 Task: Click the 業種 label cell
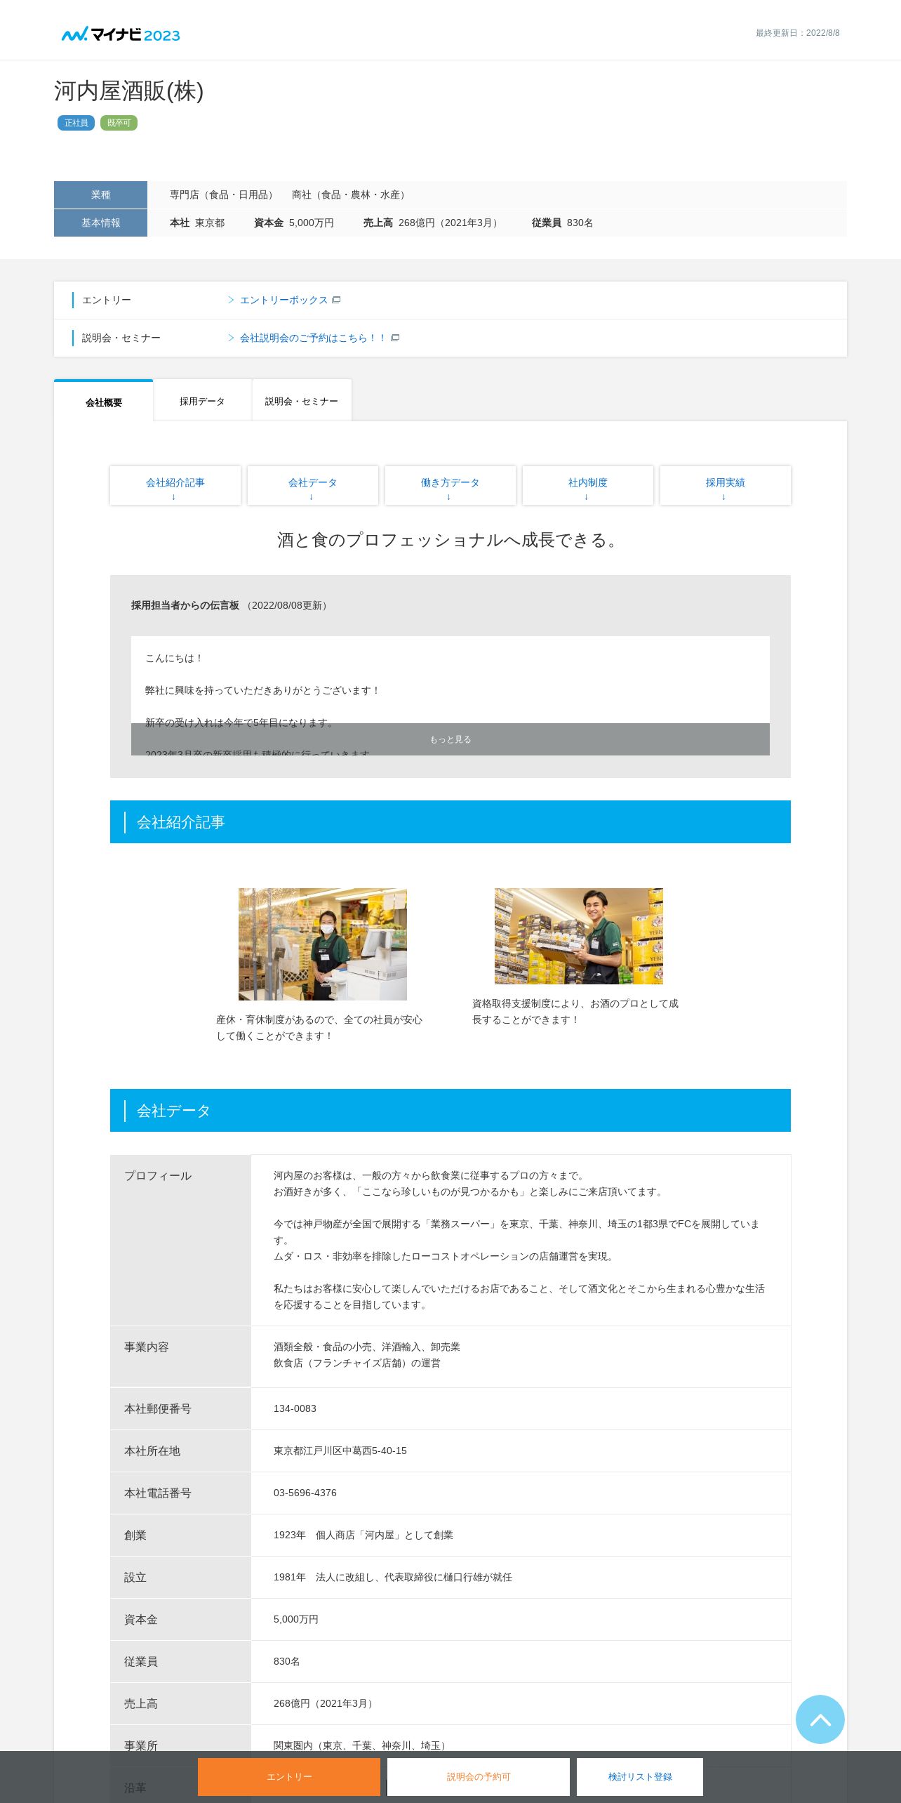coord(100,194)
